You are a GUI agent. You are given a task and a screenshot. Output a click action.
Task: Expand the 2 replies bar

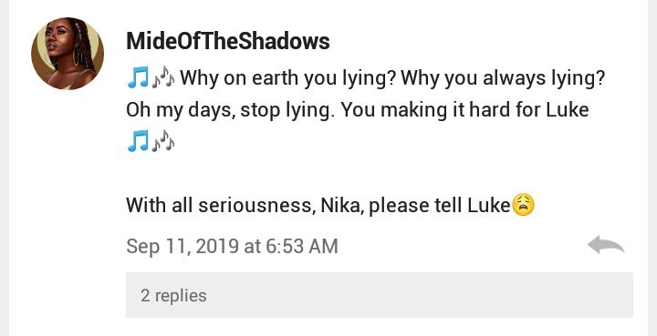(x=380, y=295)
